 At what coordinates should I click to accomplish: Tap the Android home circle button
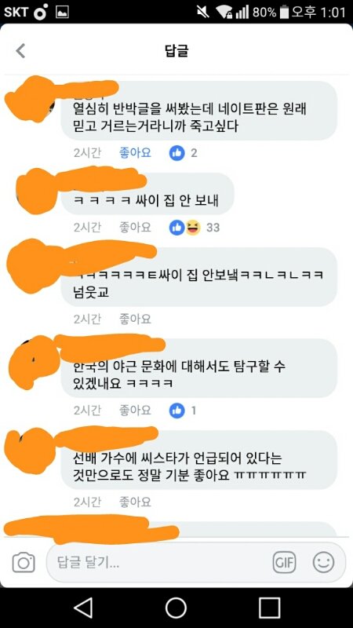(176, 608)
